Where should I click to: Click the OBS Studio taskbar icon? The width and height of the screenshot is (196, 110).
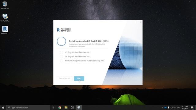click(x=72, y=108)
